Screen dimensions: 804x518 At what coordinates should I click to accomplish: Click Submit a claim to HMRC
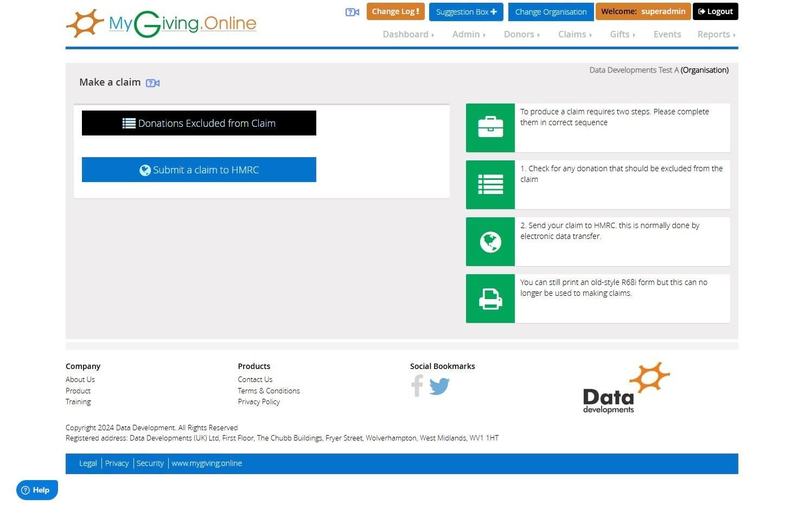(x=199, y=170)
